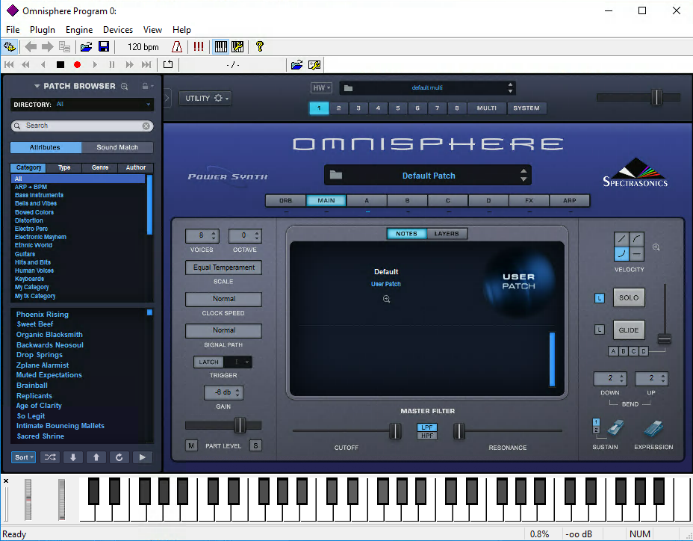
Task: Select the Author attribute column
Action: pyautogui.click(x=136, y=167)
